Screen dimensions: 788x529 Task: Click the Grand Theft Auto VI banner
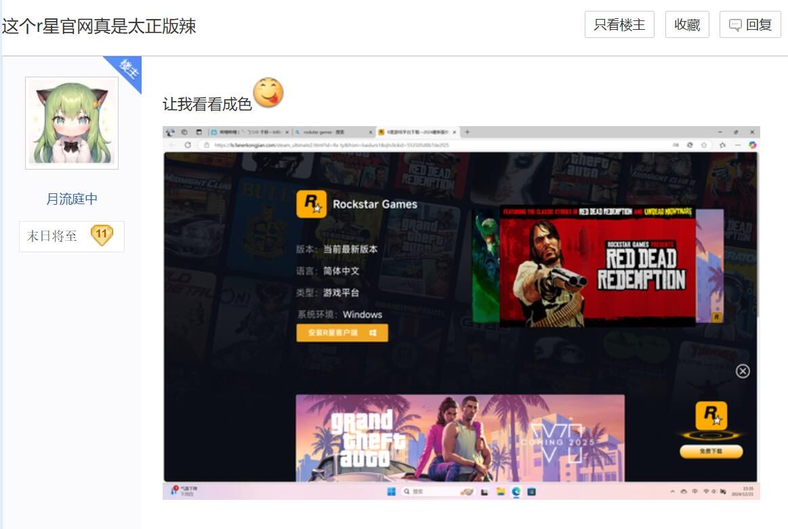[460, 437]
